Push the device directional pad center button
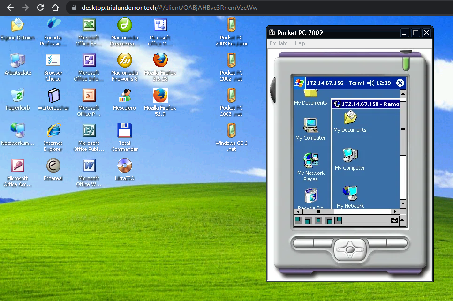 pyautogui.click(x=350, y=249)
